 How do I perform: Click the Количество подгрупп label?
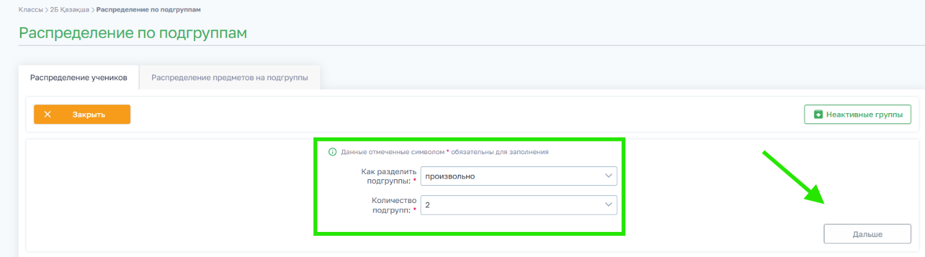coord(390,205)
